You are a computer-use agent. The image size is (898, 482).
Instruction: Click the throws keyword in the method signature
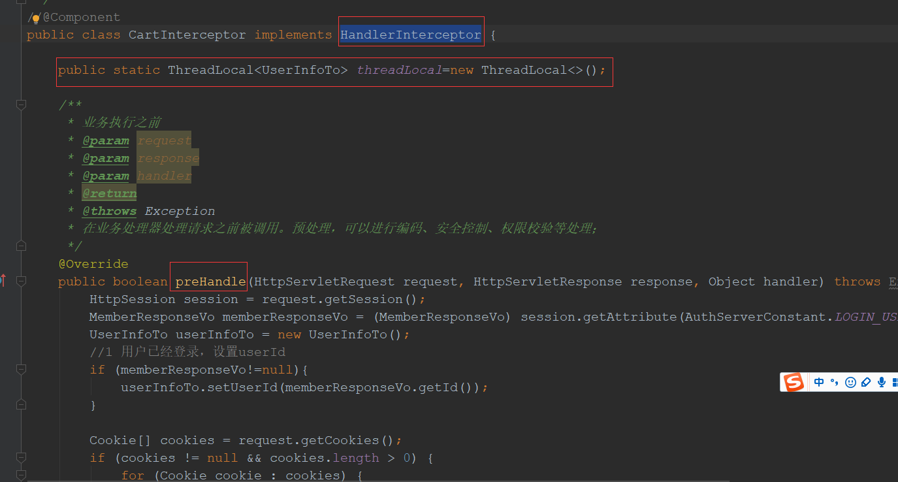[x=858, y=281]
